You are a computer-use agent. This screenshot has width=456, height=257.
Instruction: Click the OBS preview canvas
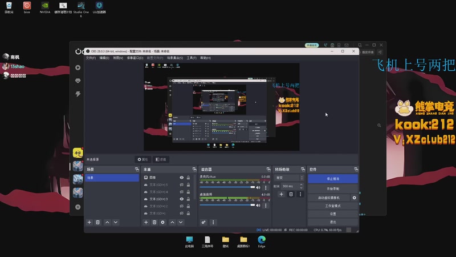222,107
